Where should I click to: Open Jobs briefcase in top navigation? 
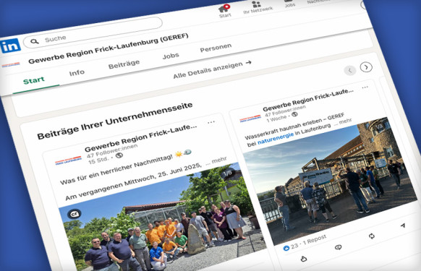(x=289, y=3)
